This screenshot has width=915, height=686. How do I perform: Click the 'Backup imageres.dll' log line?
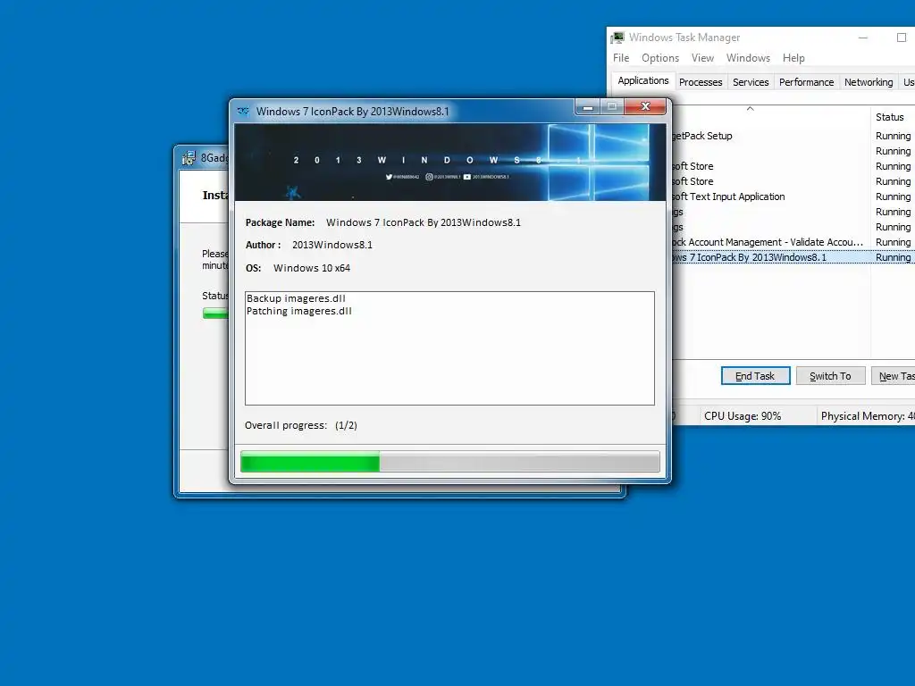tap(296, 298)
